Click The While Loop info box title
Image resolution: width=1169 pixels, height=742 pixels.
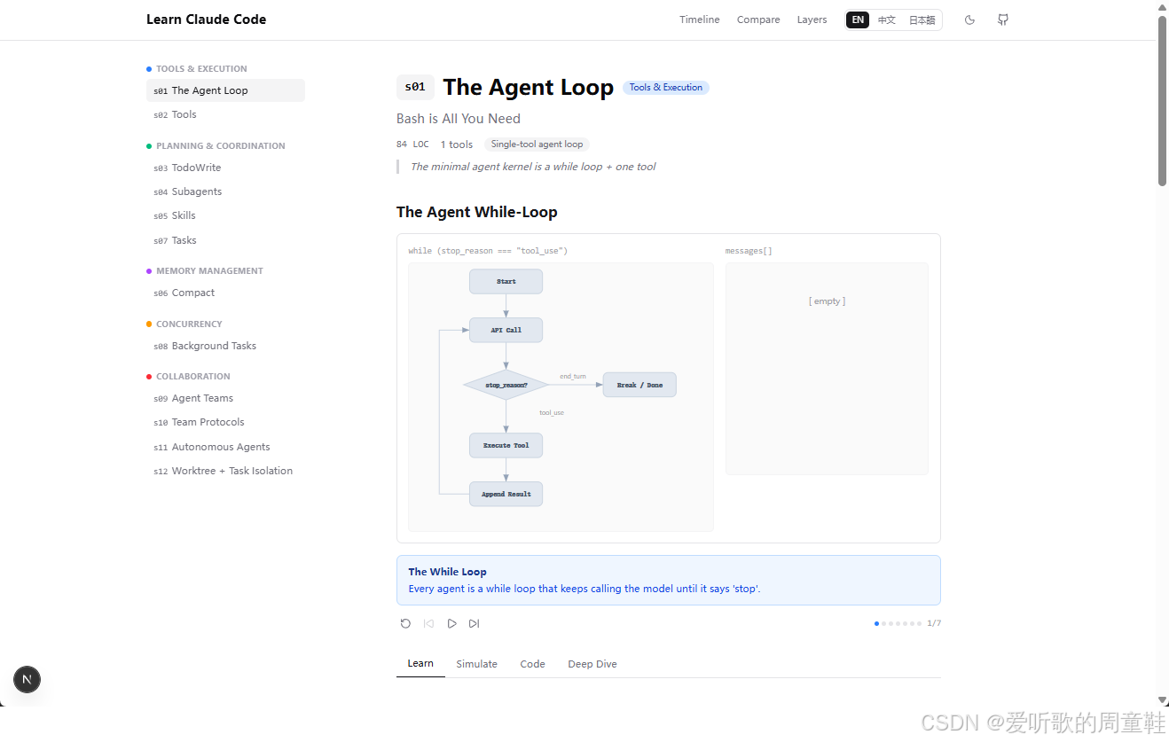click(447, 572)
